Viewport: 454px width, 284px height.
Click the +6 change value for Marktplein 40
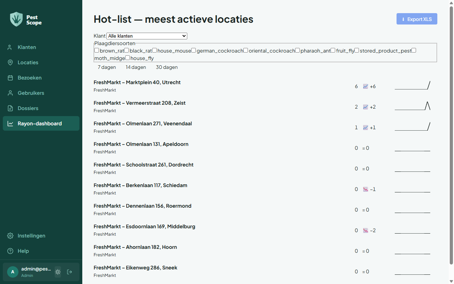(x=372, y=86)
